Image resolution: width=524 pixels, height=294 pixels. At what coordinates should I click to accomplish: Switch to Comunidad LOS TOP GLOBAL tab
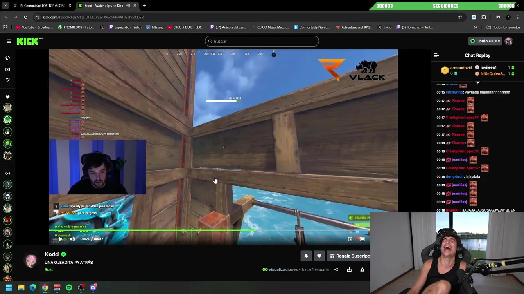pyautogui.click(x=42, y=6)
